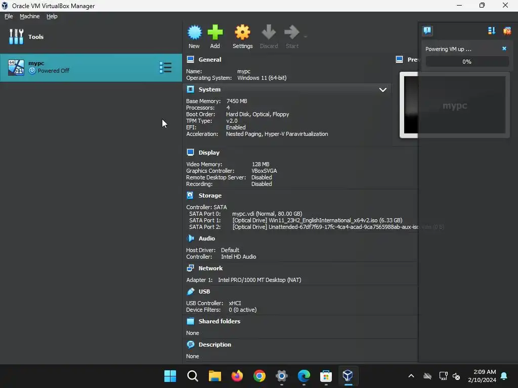
Task: Click the New virtual machine icon
Action: click(194, 32)
